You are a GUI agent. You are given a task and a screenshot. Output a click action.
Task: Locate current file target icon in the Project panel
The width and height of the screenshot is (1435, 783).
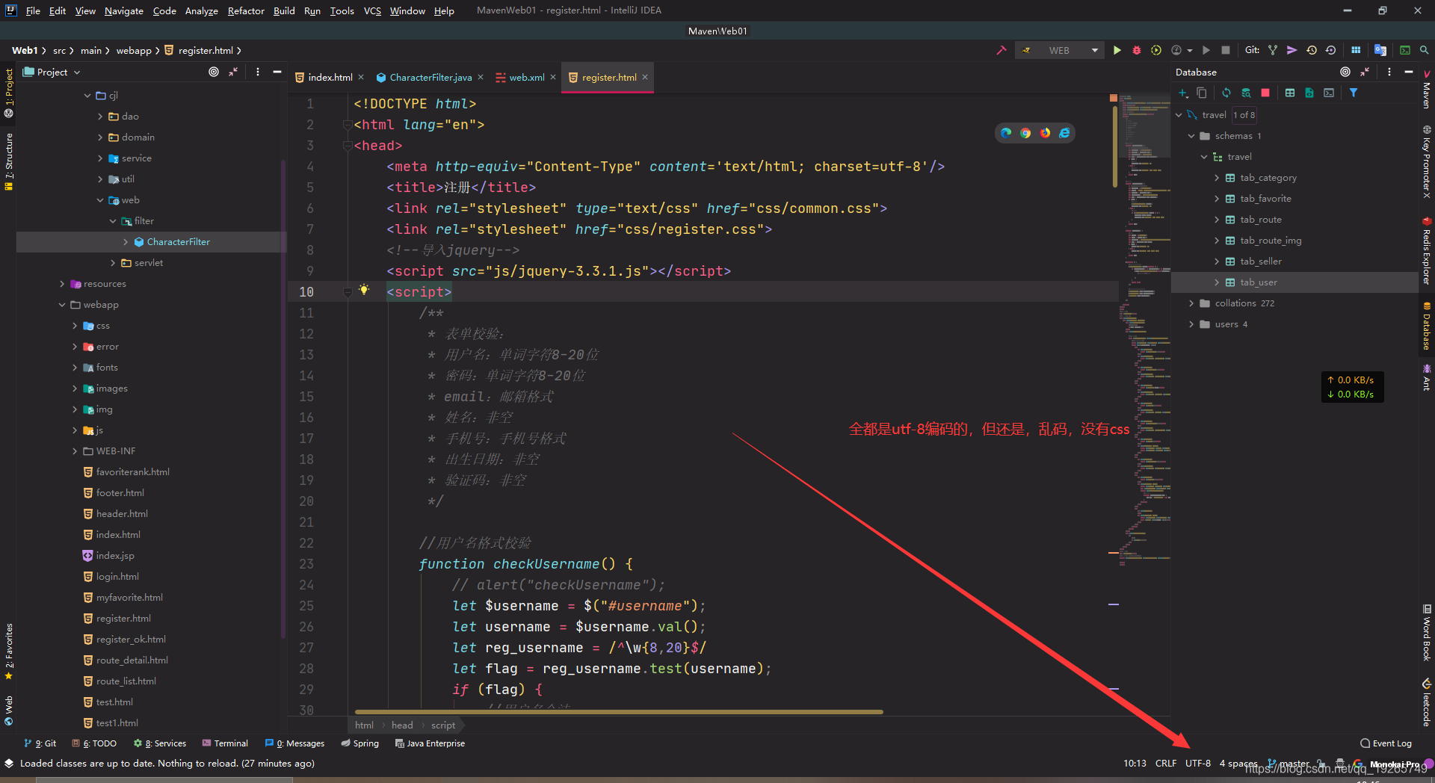coord(214,72)
